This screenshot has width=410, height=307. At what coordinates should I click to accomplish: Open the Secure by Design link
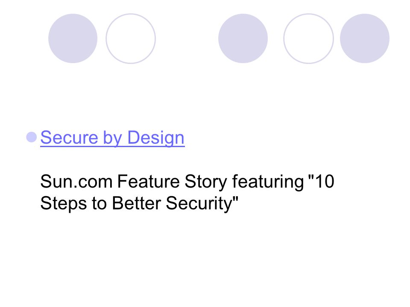coord(112,138)
